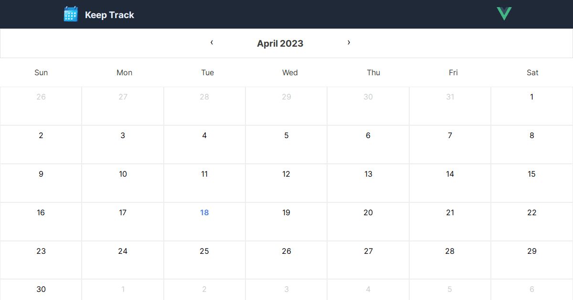Image resolution: width=573 pixels, height=300 pixels.
Task: Open the greyed May 2 day cell
Action: (x=204, y=290)
